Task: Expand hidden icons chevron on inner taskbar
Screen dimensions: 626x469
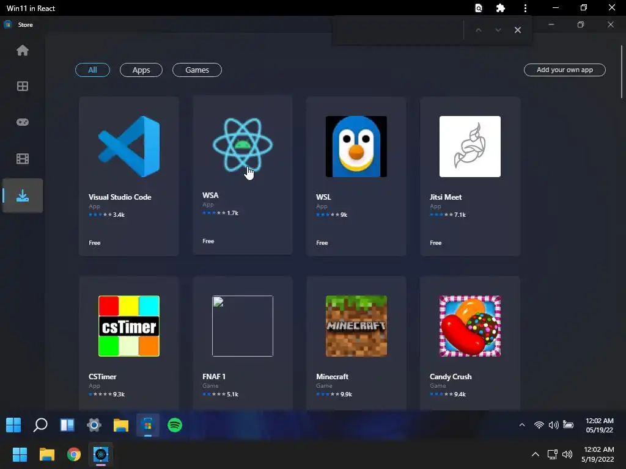Action: pyautogui.click(x=522, y=425)
